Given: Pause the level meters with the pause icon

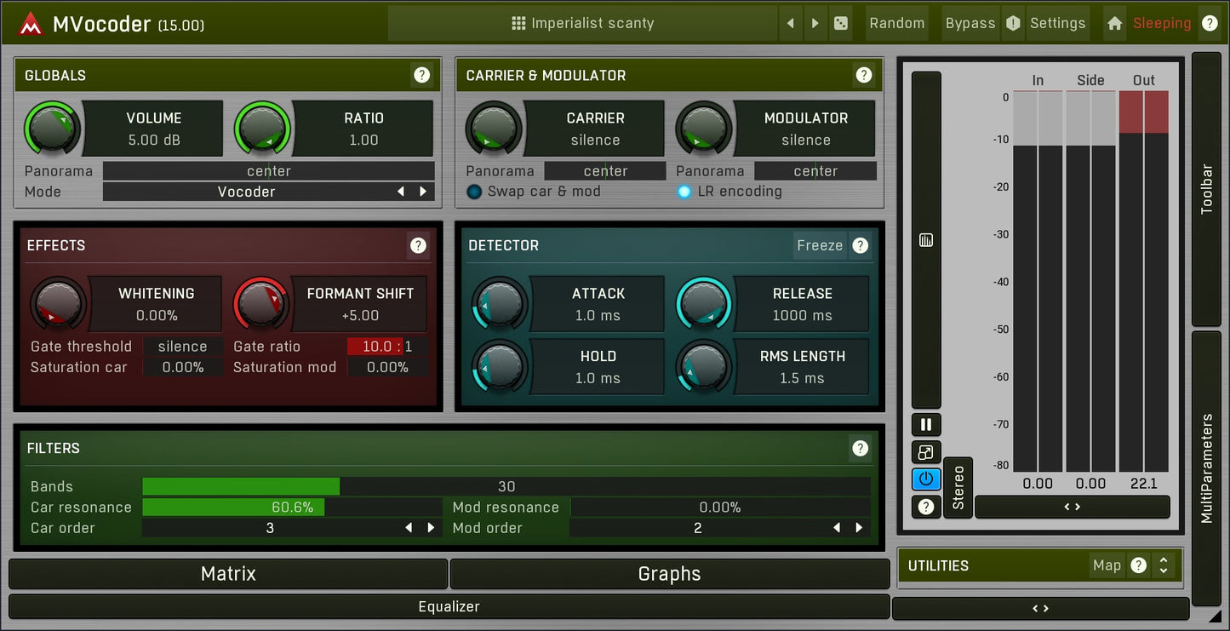Looking at the screenshot, I should coord(925,424).
